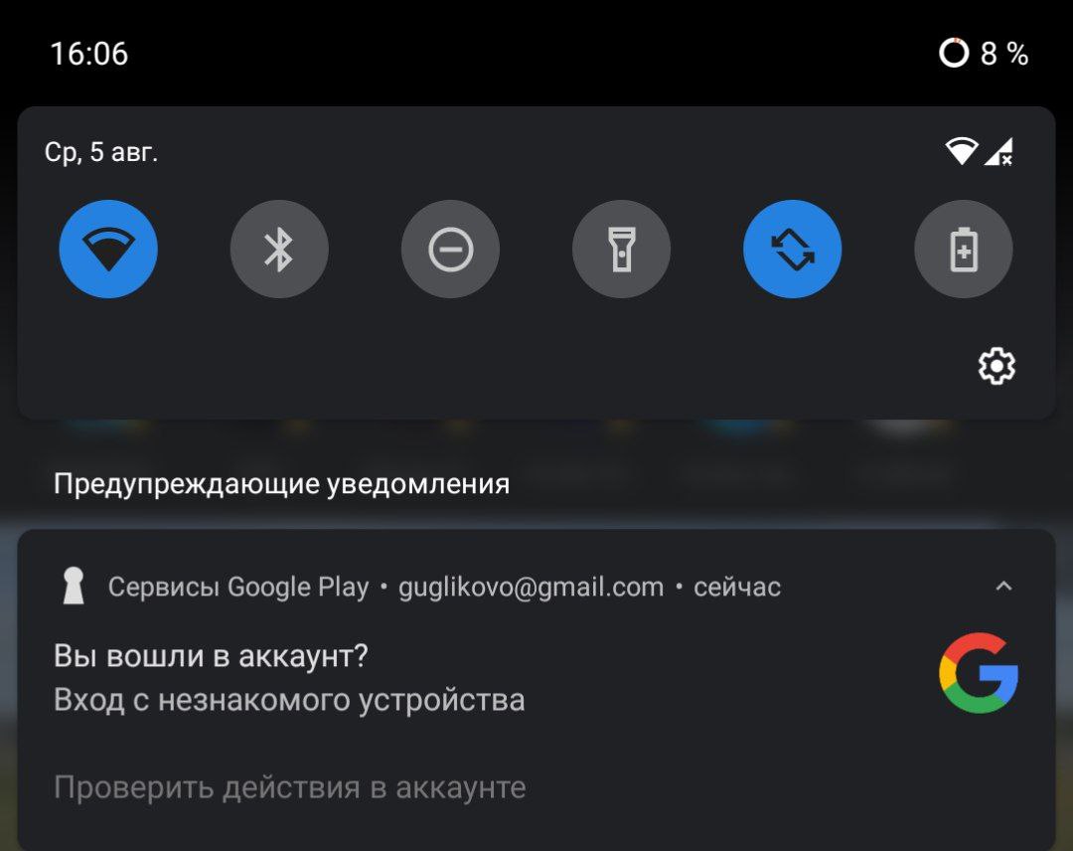Tap the clock showing 16:06
The height and width of the screenshot is (851, 1073).
coord(89,54)
